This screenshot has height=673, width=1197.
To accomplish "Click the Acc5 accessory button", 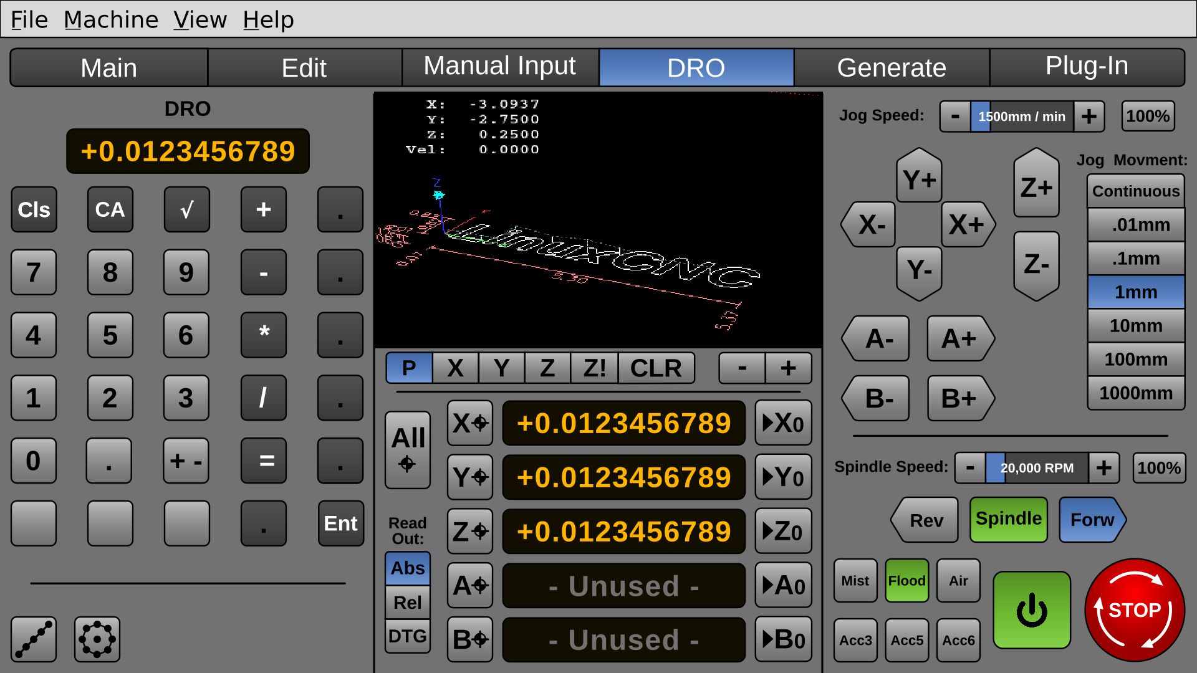I will click(907, 640).
